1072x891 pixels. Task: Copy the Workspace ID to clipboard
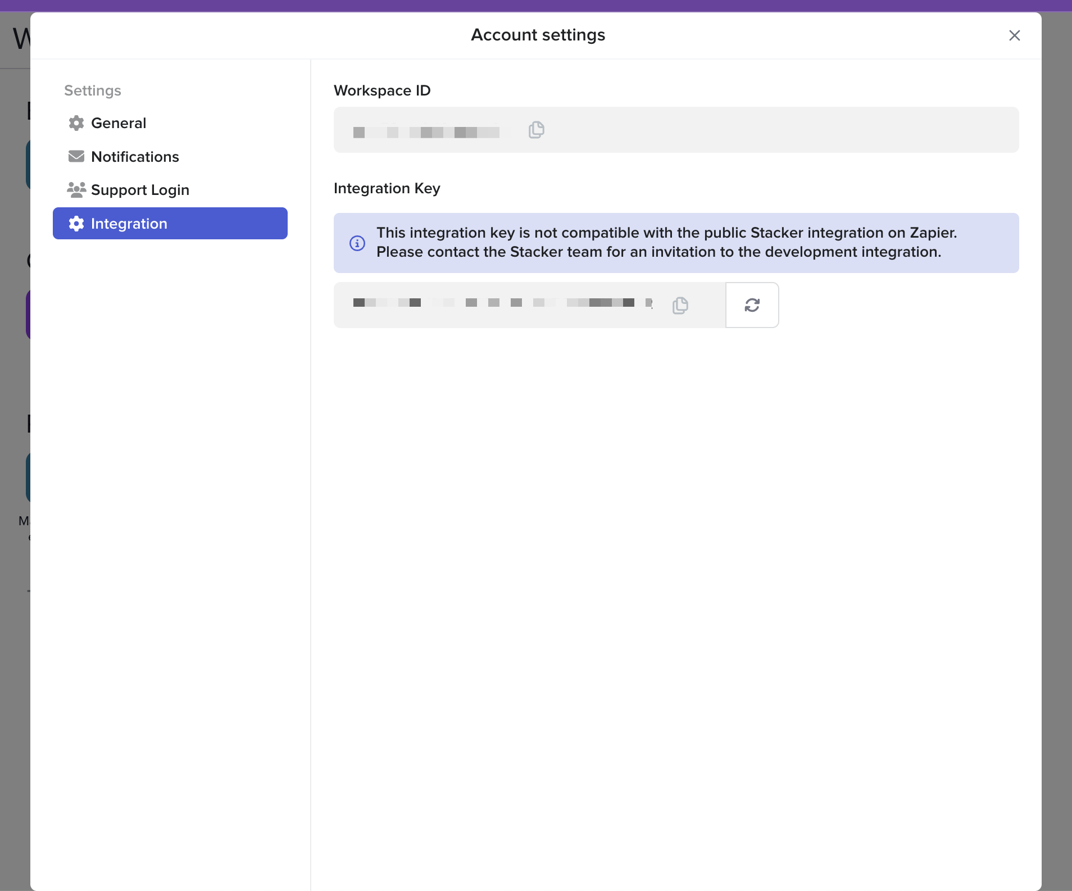[x=537, y=130]
